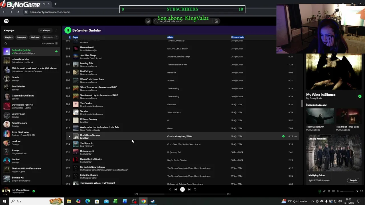Open Novembers Doom artist under Leaving This
The image size is (365, 205).
(88, 66)
